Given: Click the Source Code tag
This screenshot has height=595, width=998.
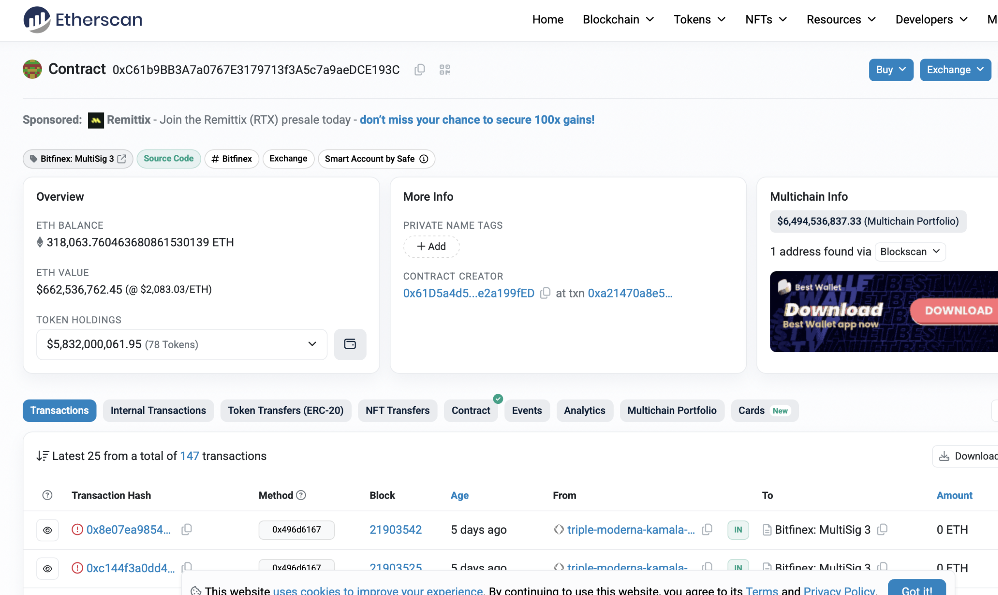Looking at the screenshot, I should [x=168, y=159].
